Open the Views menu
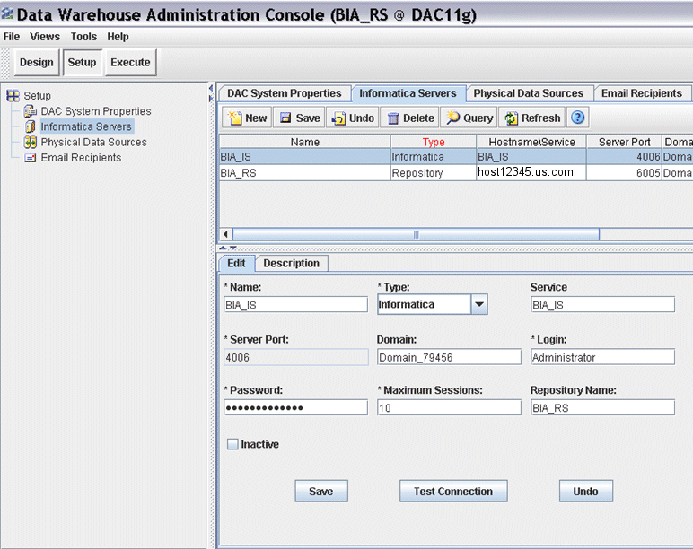Viewport: 693px width, 549px height. [x=45, y=37]
